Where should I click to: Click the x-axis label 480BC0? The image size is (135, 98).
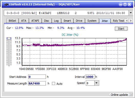click(x=63, y=69)
